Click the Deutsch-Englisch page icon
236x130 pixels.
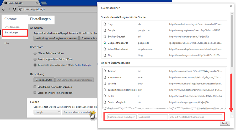(105, 102)
